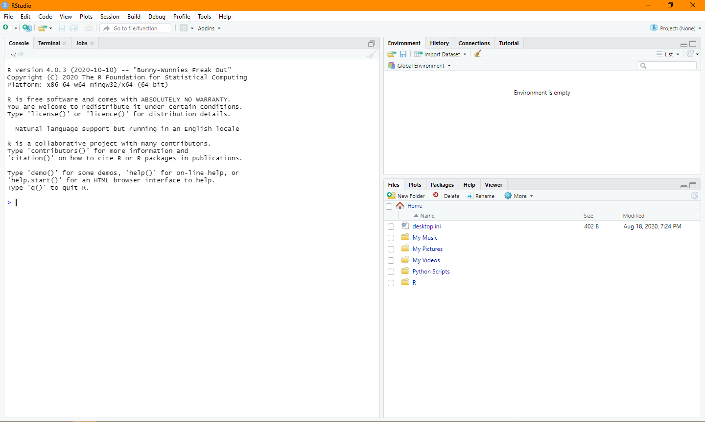
Task: Click the Delete button in Files pane
Action: [446, 196]
